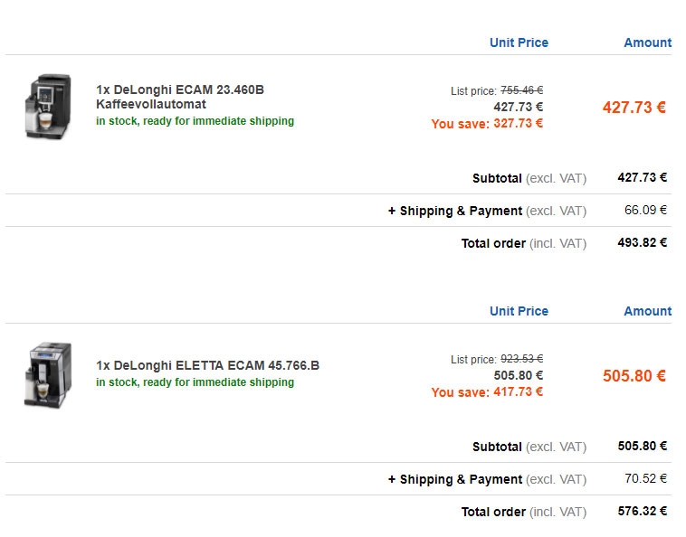
Task: Click stock status under ECAM 23.460B
Action: coord(195,121)
